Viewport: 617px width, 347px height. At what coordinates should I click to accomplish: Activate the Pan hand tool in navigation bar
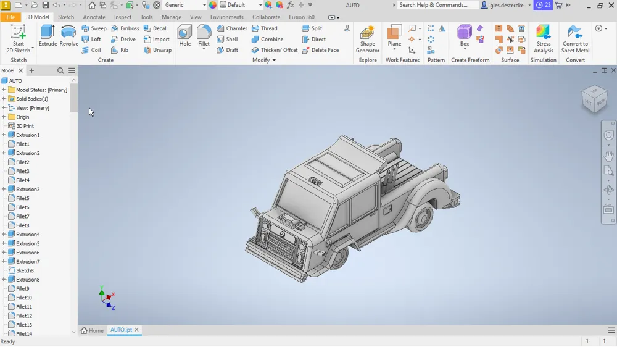pos(608,156)
